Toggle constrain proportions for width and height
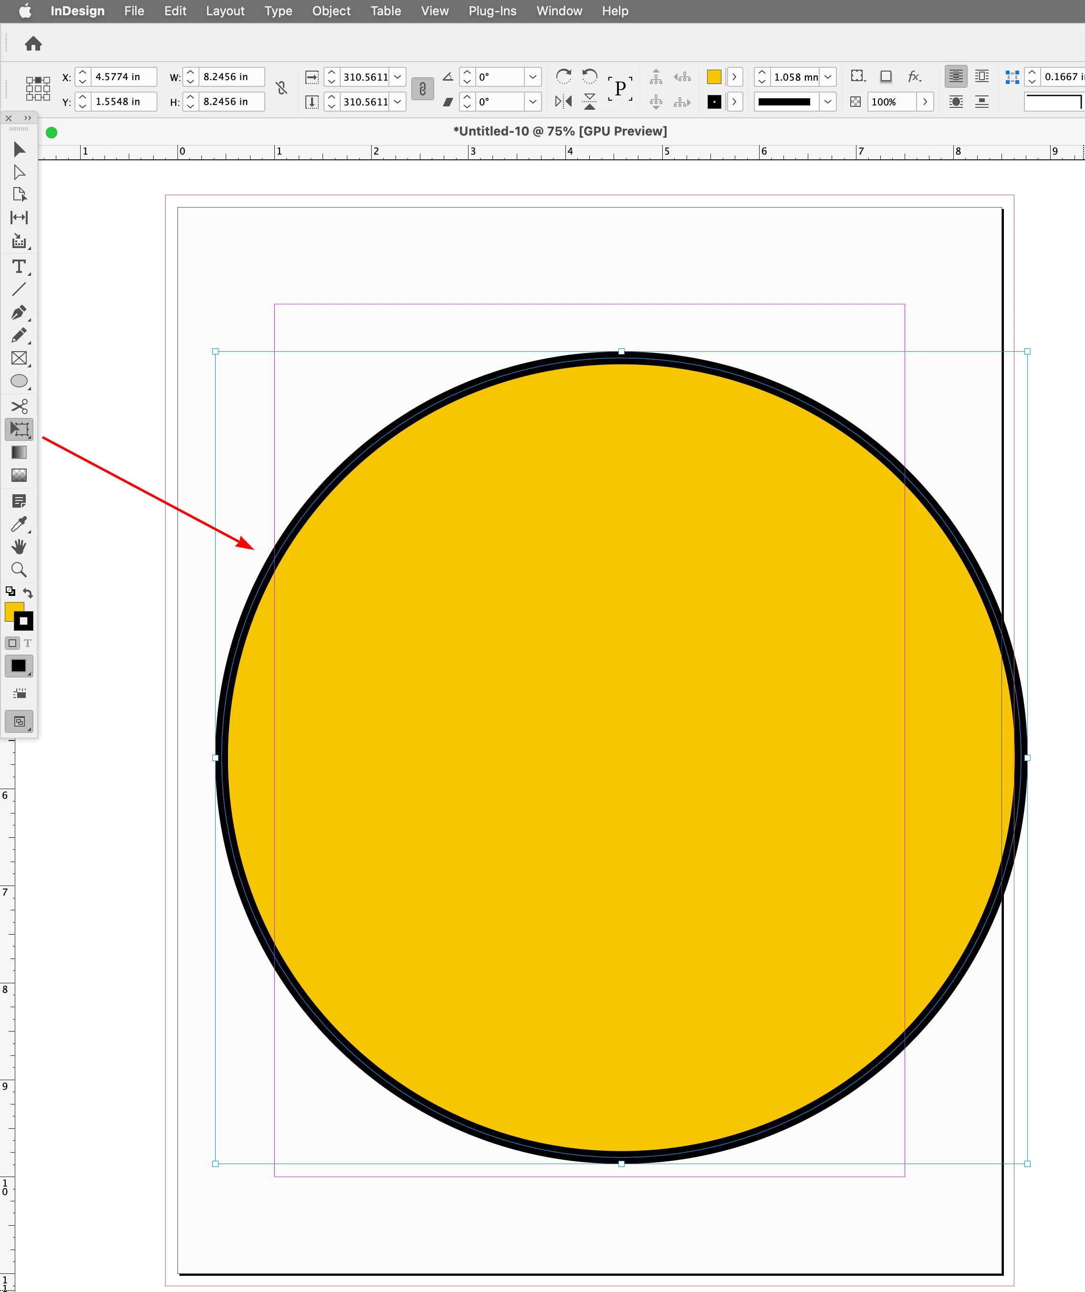This screenshot has width=1085, height=1292. point(282,89)
